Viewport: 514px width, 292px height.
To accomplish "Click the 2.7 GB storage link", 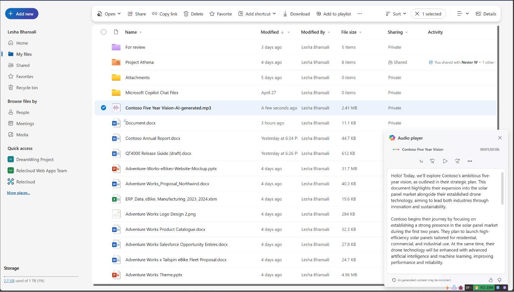I will pos(9,280).
